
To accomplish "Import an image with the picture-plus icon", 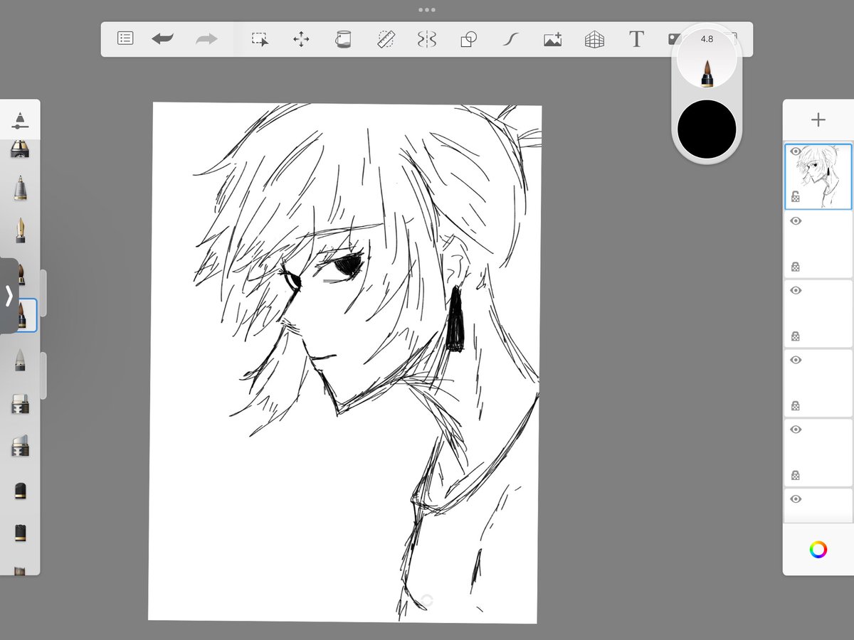I will pos(552,39).
